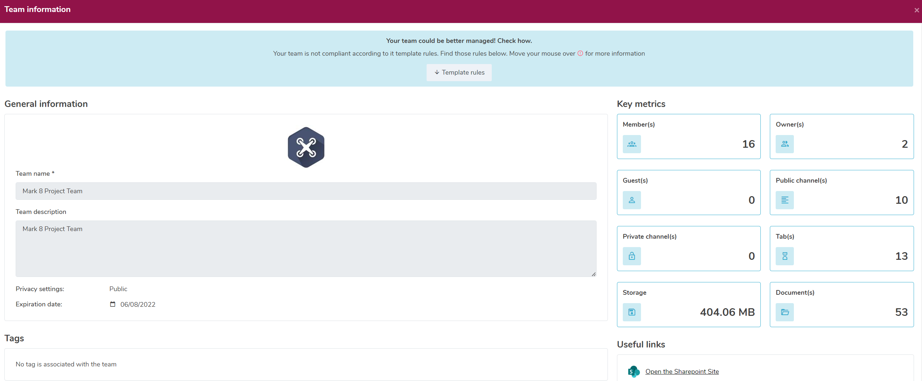Click the Owners icon in Key metrics
This screenshot has width=922, height=381.
784,144
